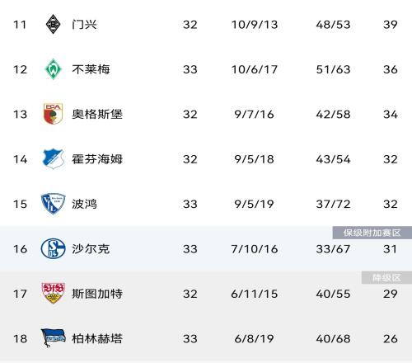412x363 pixels.
Task: Open the 沙尔克 S04 round crest
Action: point(53,249)
